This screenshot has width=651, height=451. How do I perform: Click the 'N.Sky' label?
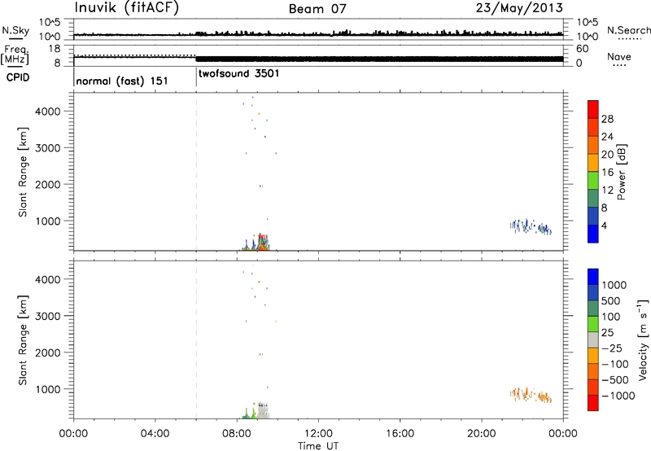pos(15,30)
